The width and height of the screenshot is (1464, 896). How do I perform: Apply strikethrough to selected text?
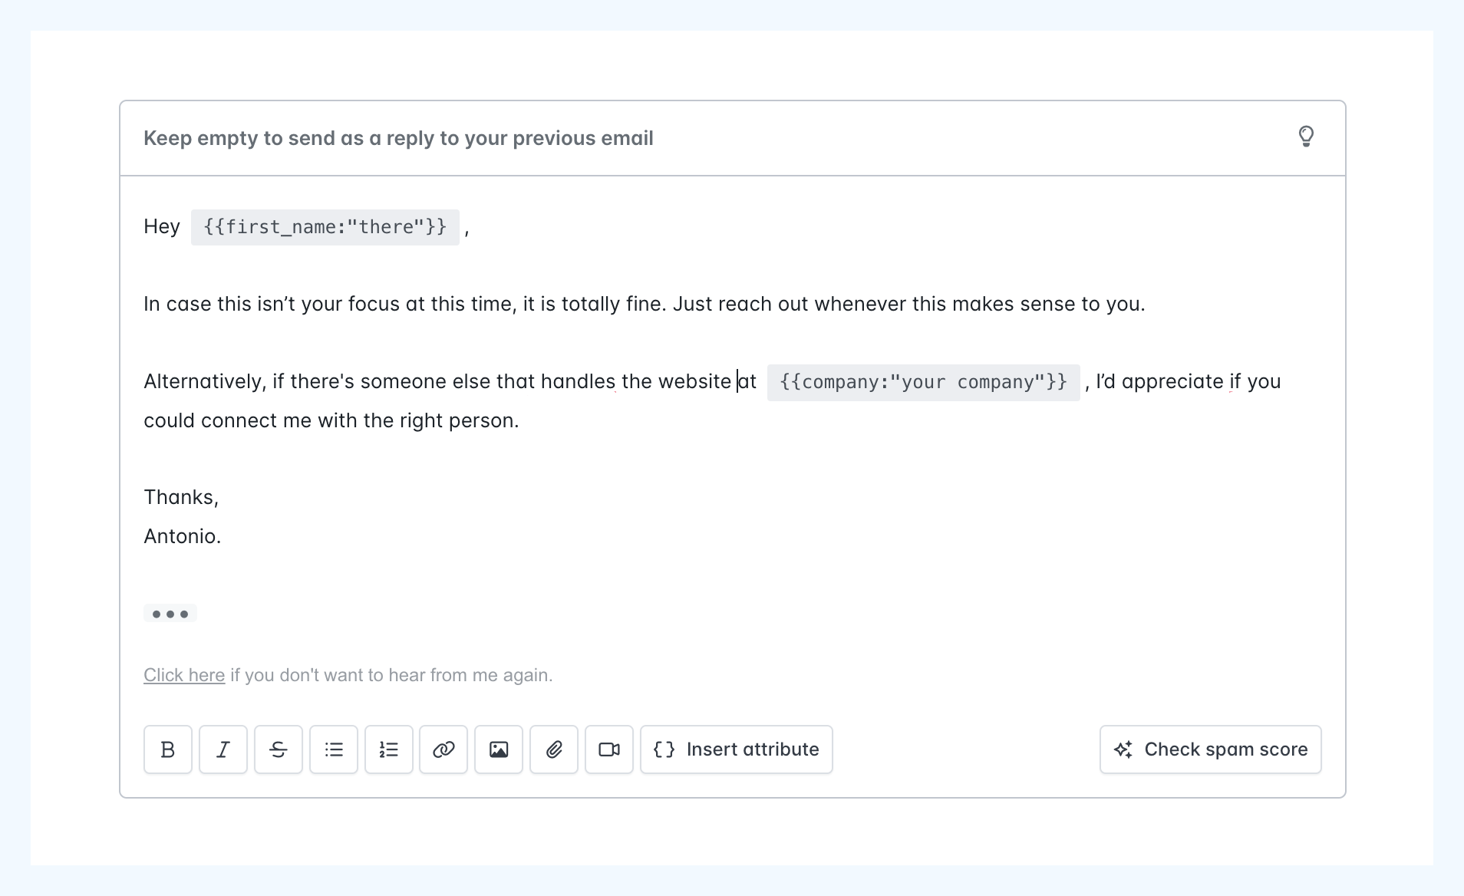pos(278,749)
